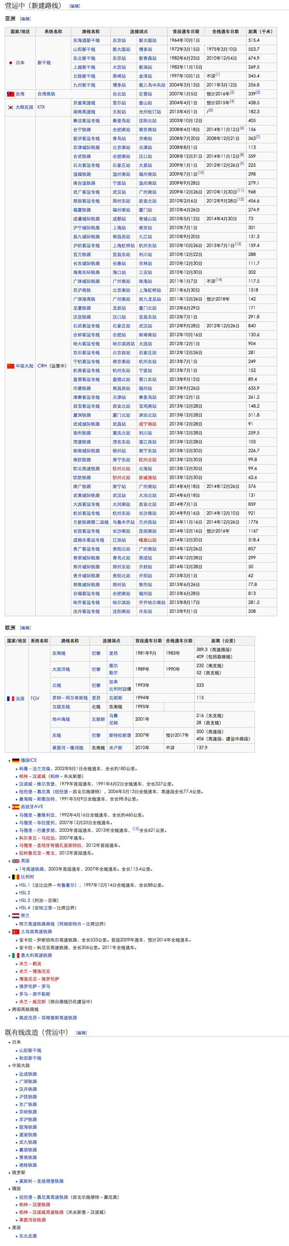Open the HSL 2 link
289x1246 pixels.
pyautogui.click(x=25, y=893)
